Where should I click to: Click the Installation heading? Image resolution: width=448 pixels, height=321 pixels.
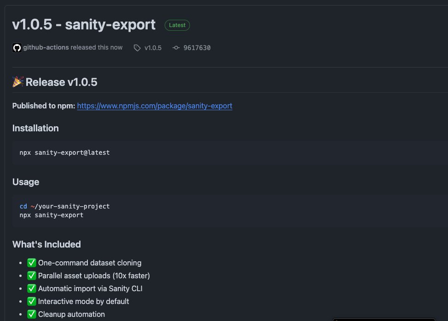click(35, 129)
